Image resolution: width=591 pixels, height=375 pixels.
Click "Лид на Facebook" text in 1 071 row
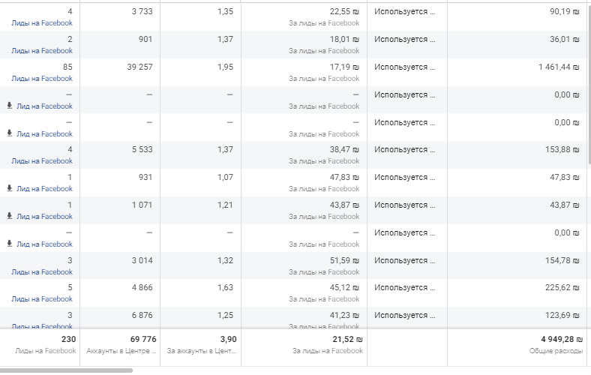[x=44, y=217]
